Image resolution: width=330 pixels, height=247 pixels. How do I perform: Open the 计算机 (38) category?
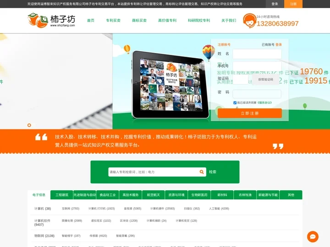[43, 209]
